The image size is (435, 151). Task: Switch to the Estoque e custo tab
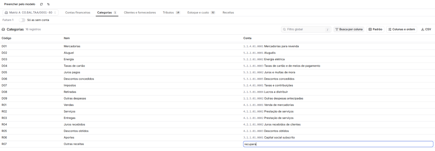pos(201,12)
